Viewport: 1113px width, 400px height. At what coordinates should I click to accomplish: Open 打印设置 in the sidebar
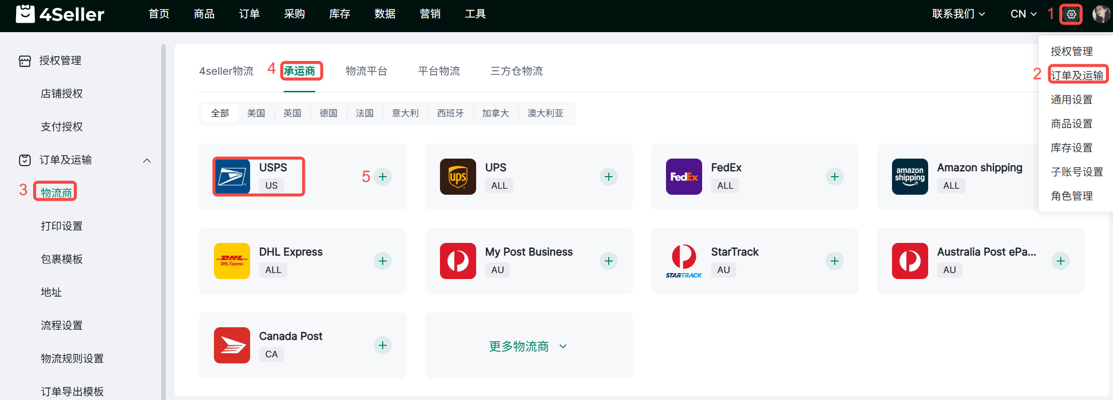pyautogui.click(x=62, y=226)
